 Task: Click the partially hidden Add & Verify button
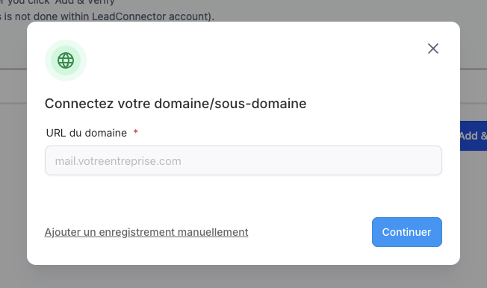pos(474,136)
